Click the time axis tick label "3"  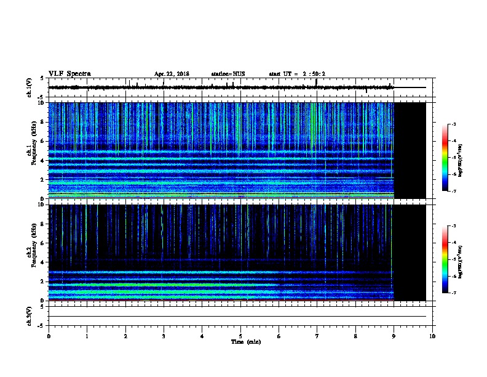pyautogui.click(x=164, y=336)
